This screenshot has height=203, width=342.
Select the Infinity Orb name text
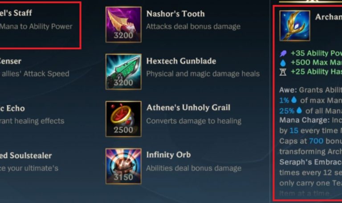point(169,155)
